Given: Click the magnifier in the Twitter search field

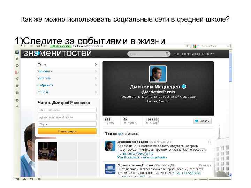Looking at the screenshot, I should tap(167, 54).
